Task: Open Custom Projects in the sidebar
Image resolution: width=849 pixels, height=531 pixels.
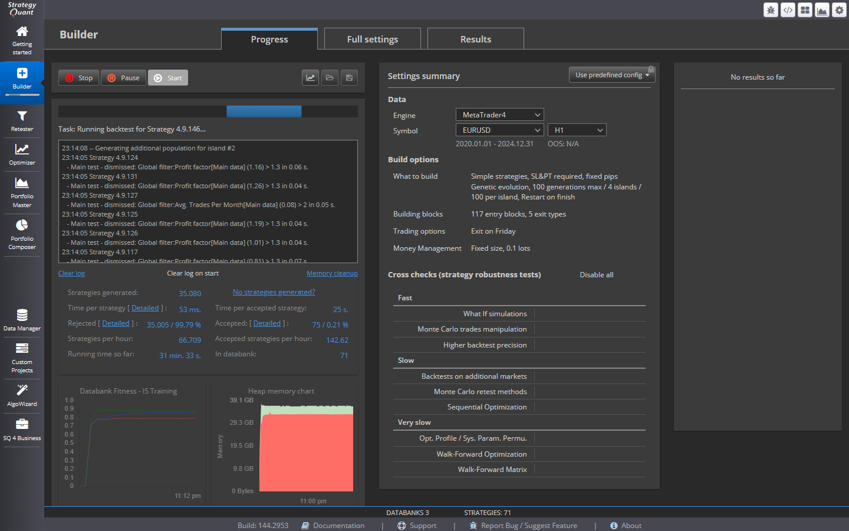Action: 22,358
